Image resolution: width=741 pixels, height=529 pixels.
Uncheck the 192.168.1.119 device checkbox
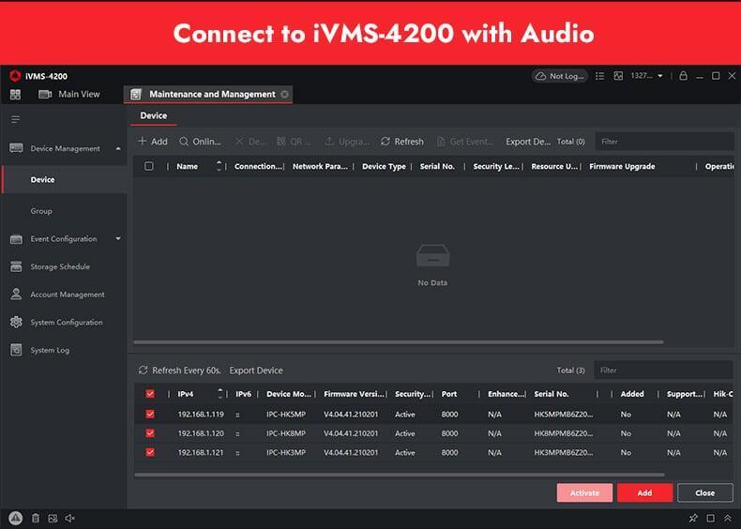[x=150, y=414]
